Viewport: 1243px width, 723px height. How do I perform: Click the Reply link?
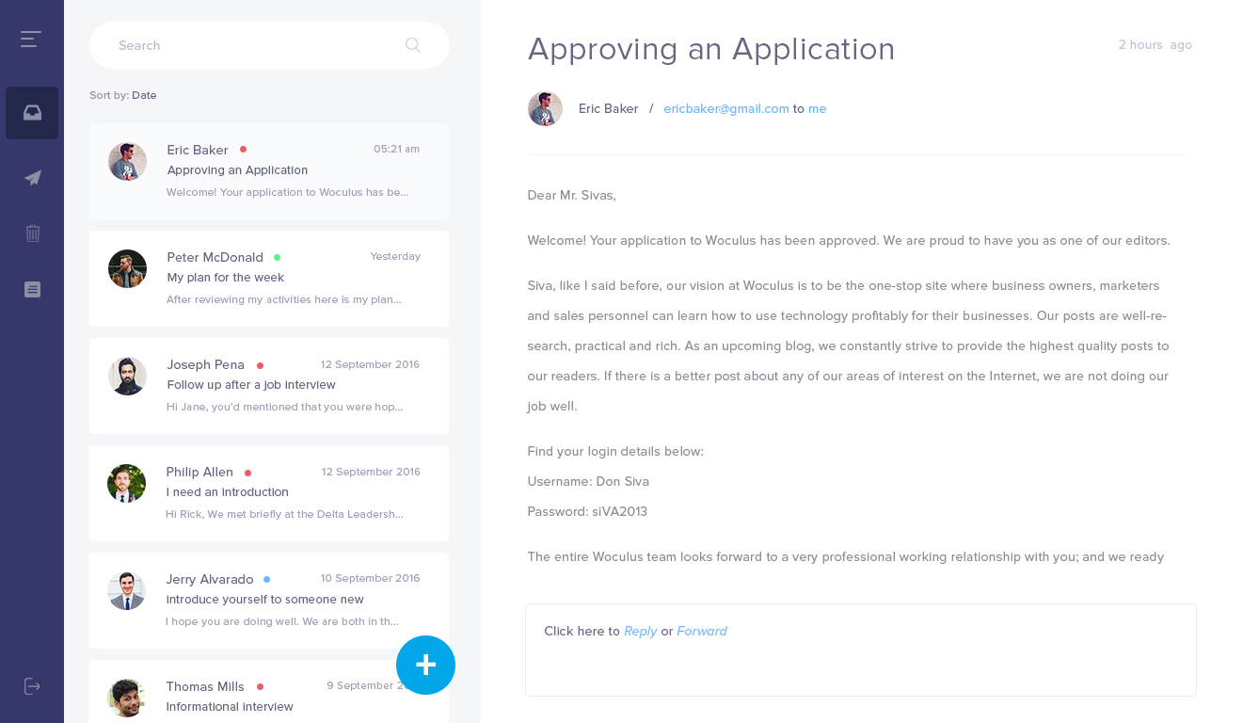(640, 631)
